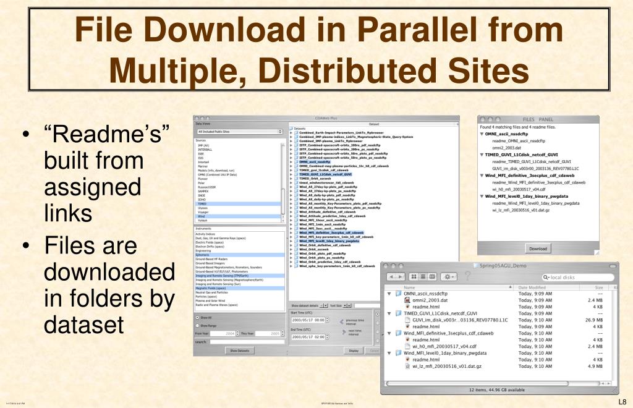The width and height of the screenshot is (633, 408).
Task: Select the Show All radio button
Action: click(197, 318)
